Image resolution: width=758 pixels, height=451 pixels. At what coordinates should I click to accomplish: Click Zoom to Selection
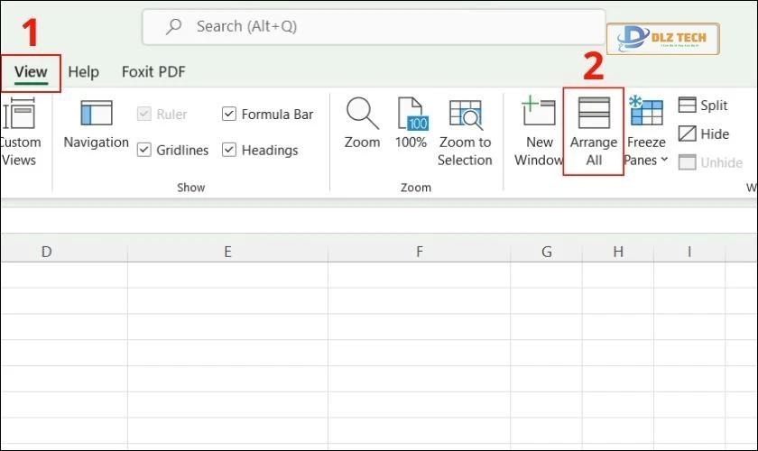[465, 132]
